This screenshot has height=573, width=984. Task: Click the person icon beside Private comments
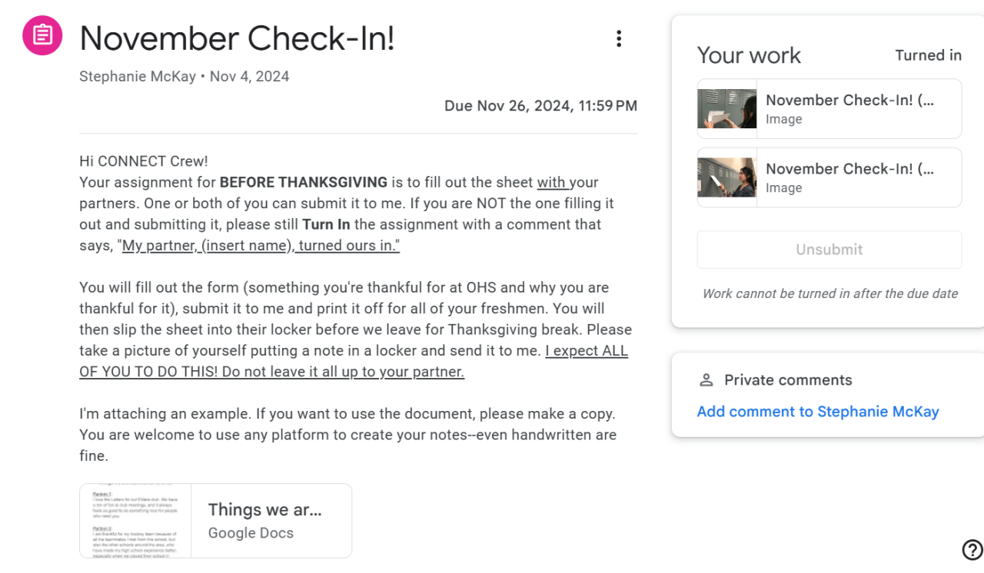pos(706,380)
